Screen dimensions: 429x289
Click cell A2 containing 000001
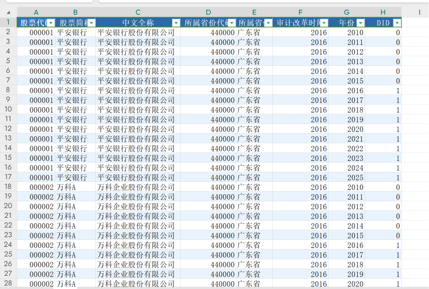pyautogui.click(x=36, y=32)
